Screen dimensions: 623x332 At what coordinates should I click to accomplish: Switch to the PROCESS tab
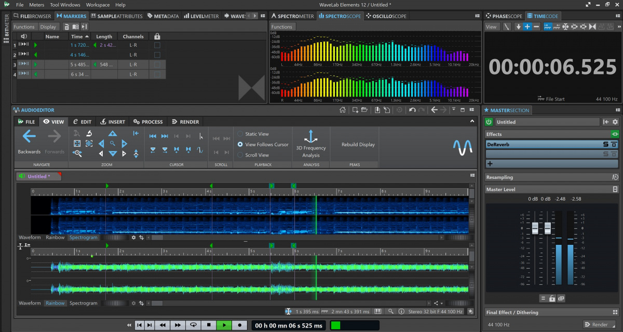[148, 121]
